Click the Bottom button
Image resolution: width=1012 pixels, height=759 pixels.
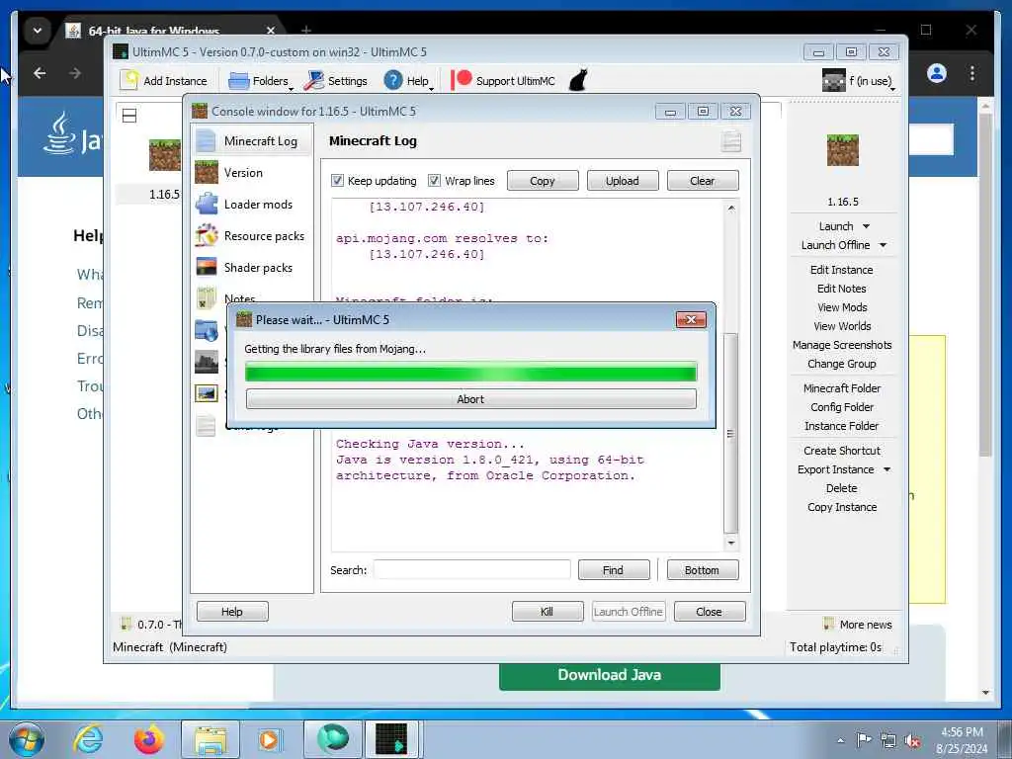(x=703, y=570)
